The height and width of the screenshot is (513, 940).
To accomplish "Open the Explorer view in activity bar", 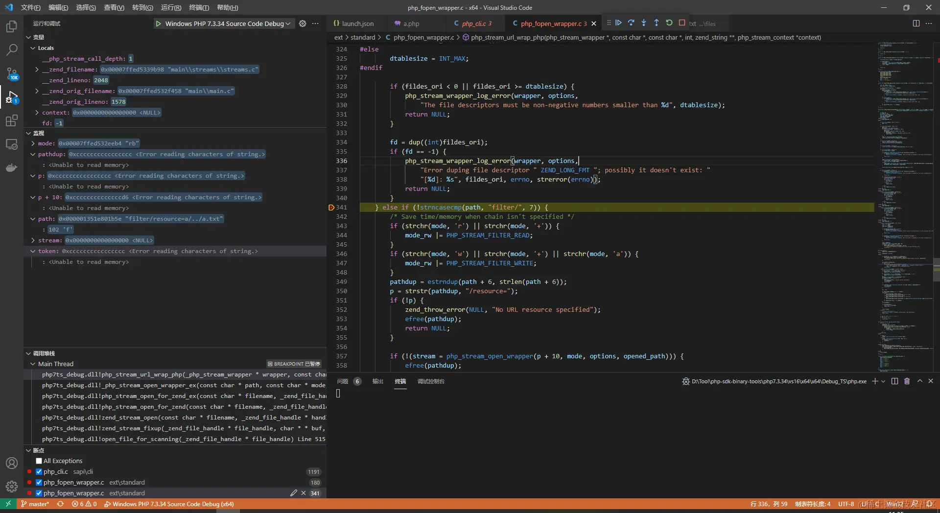I will click(x=12, y=26).
